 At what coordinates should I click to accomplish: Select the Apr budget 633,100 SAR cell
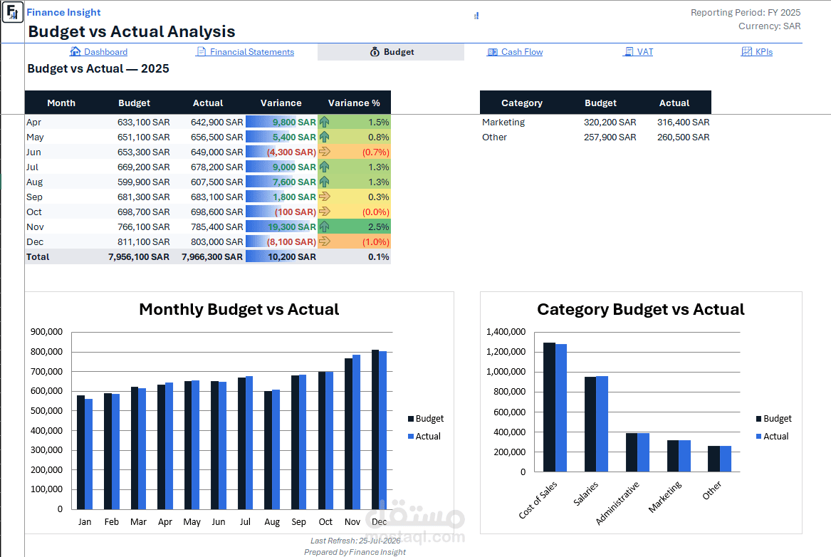135,122
